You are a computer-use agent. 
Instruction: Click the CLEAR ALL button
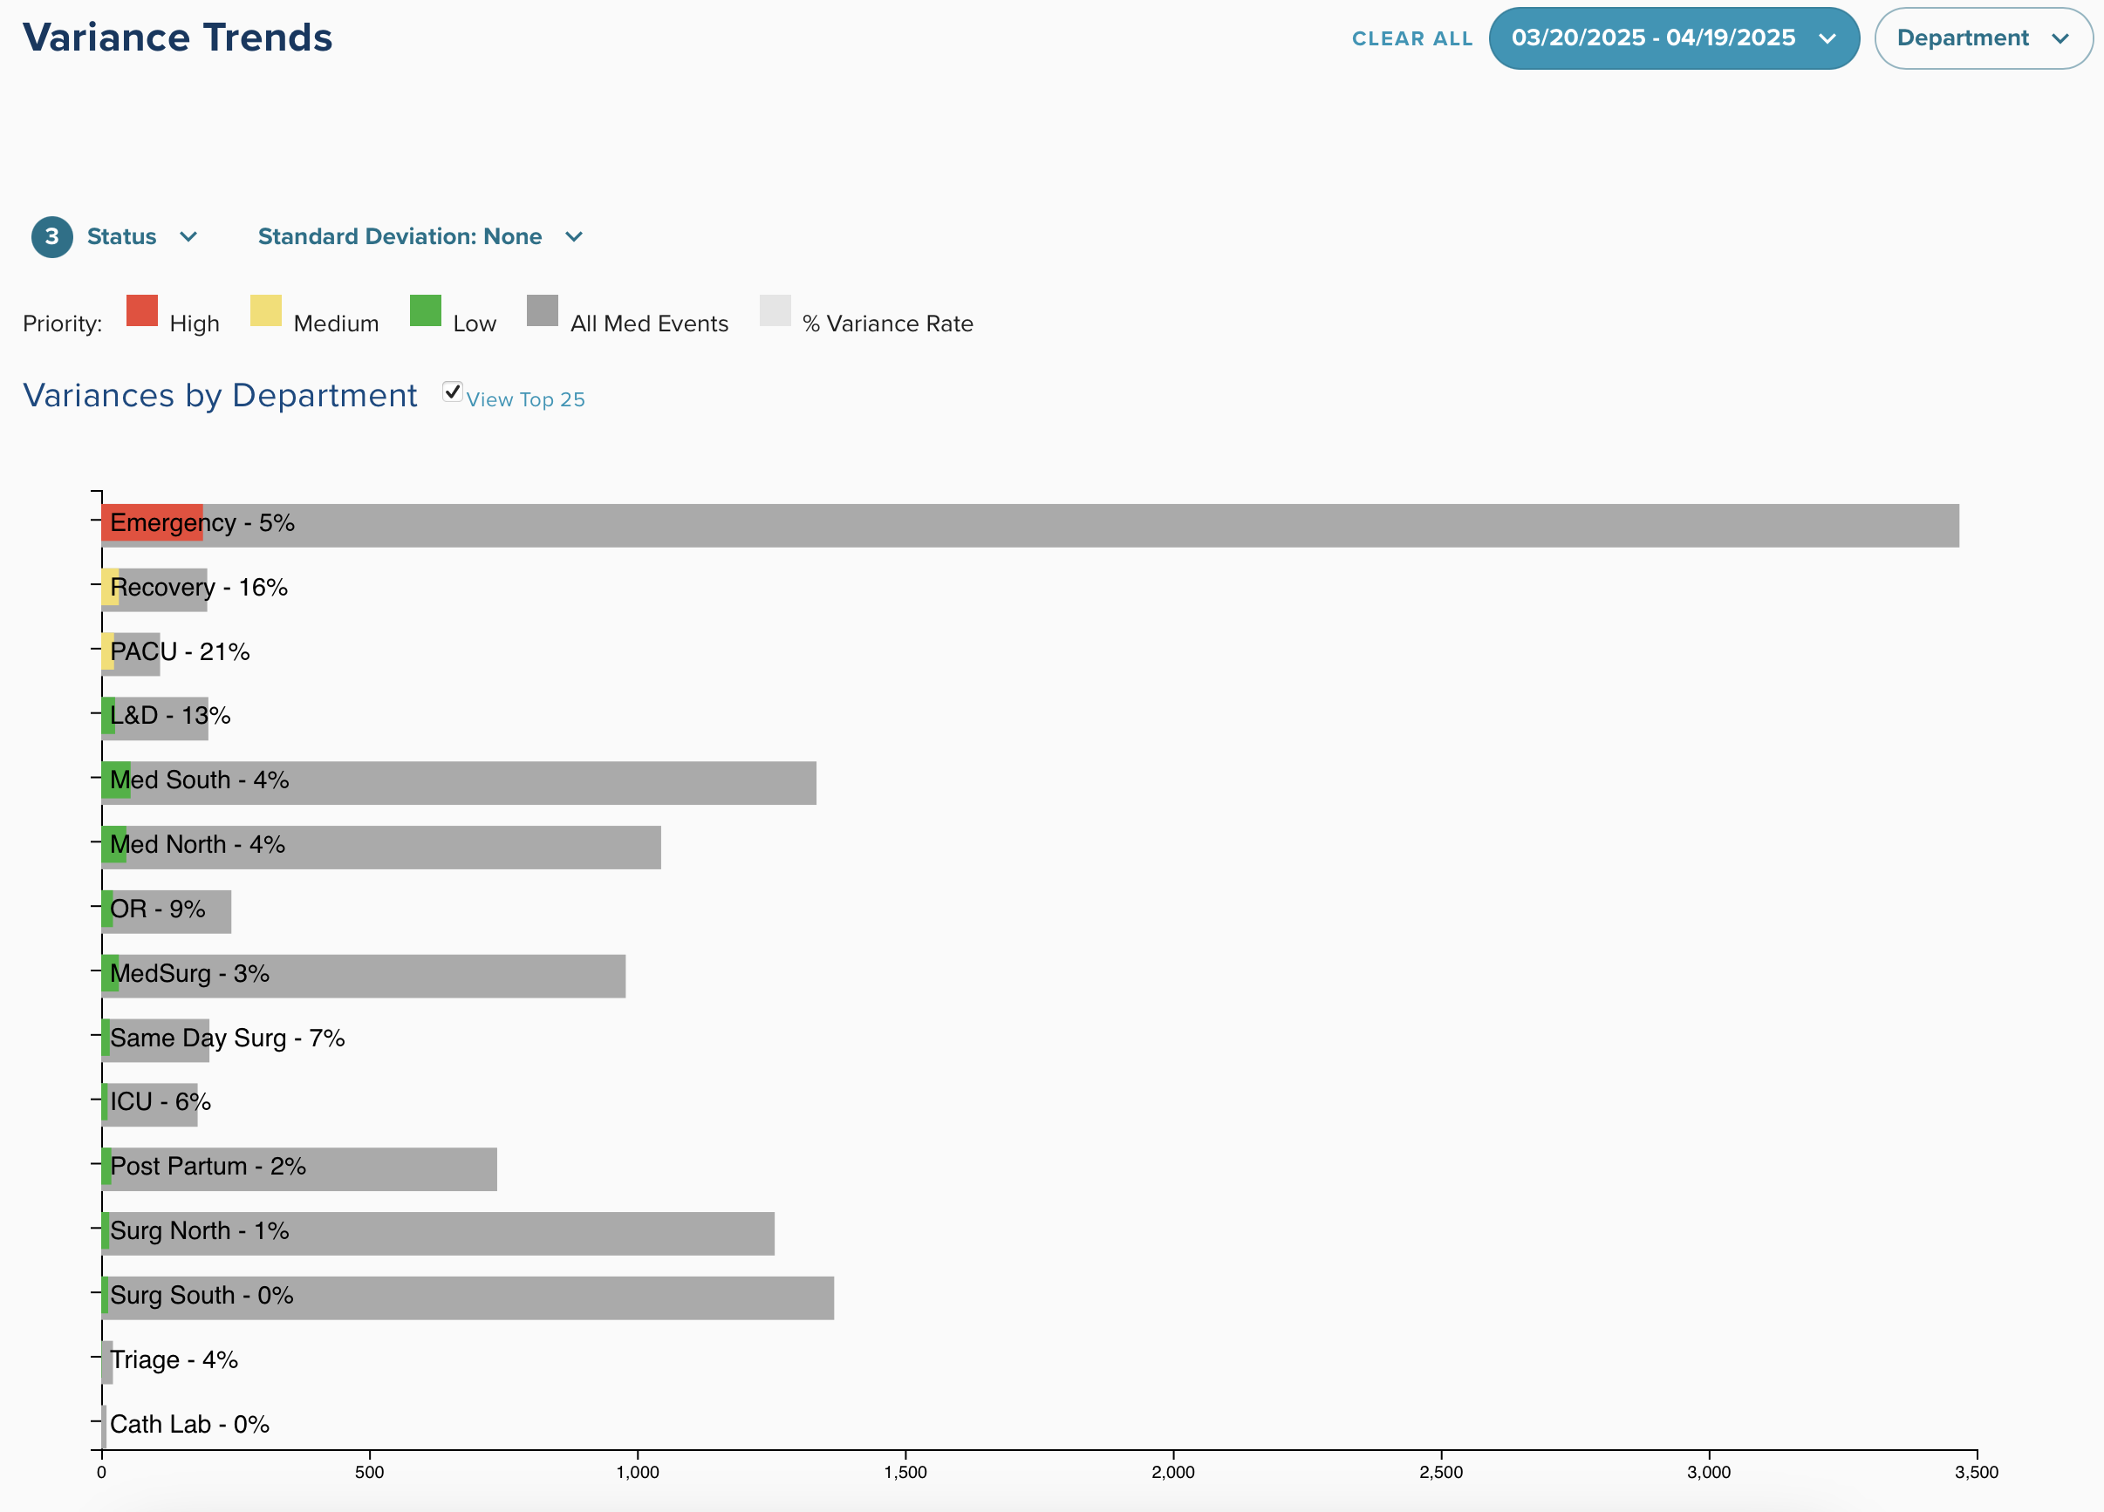tap(1412, 39)
